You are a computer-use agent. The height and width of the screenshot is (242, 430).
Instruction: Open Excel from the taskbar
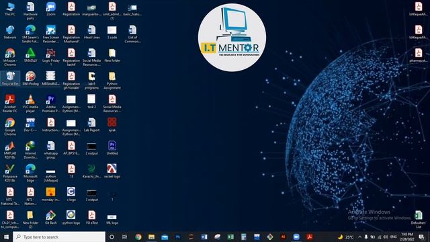(x=230, y=237)
